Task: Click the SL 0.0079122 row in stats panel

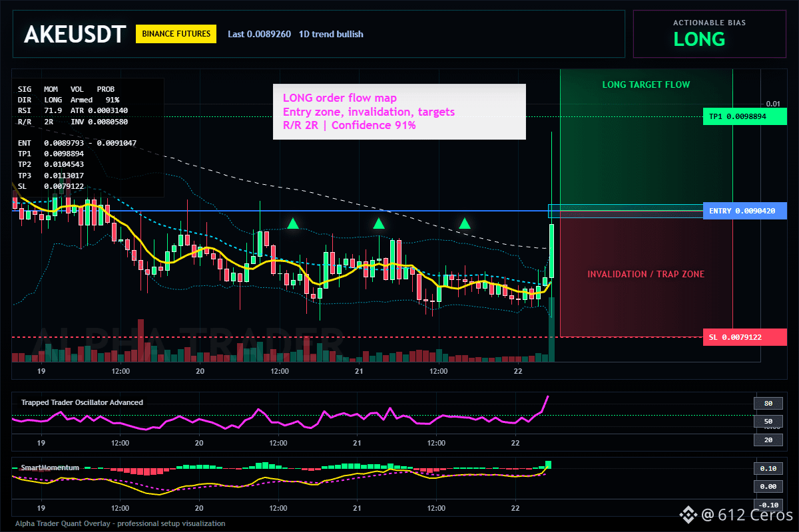Action: pyautogui.click(x=51, y=186)
